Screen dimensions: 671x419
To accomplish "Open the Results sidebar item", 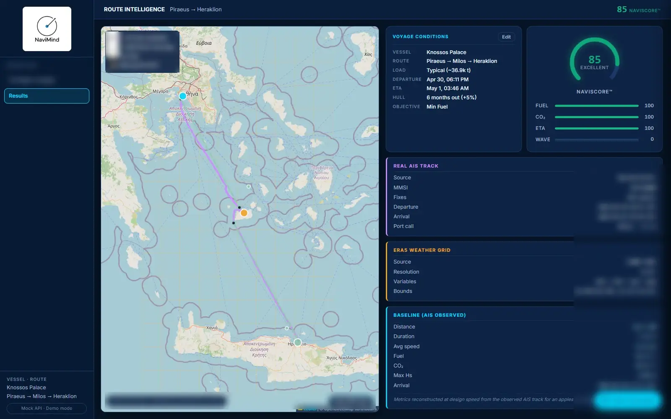I will pos(47,96).
